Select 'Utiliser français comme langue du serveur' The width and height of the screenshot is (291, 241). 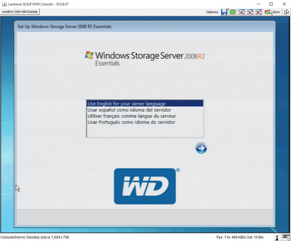tap(145, 116)
